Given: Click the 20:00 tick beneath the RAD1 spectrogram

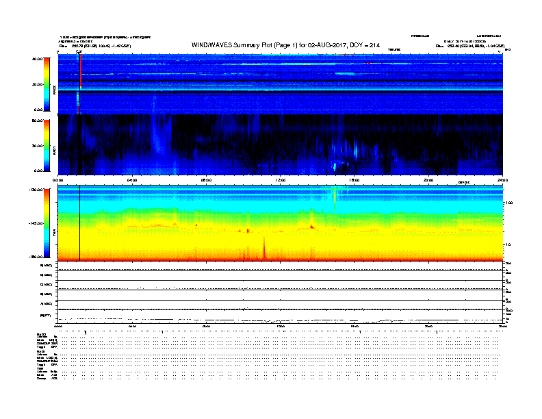Looking at the screenshot, I should coord(428,180).
